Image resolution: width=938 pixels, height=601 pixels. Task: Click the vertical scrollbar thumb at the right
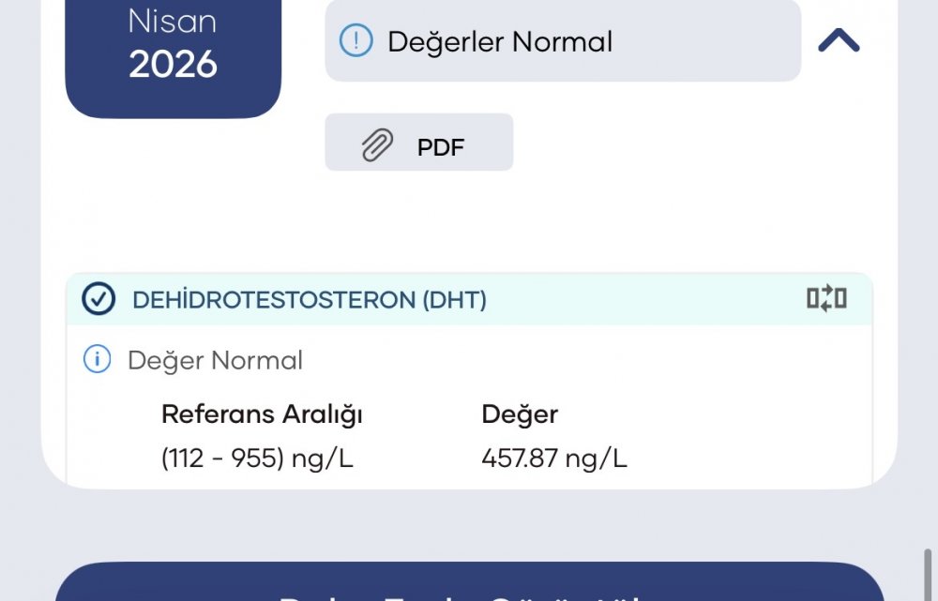[928, 574]
